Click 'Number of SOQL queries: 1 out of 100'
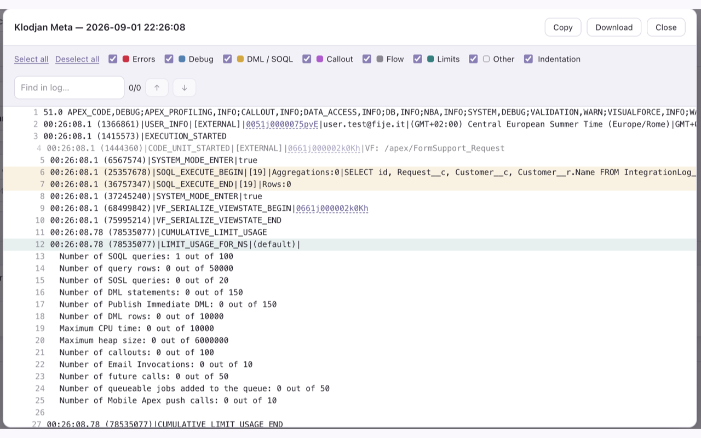This screenshot has height=438, width=701. coord(146,257)
